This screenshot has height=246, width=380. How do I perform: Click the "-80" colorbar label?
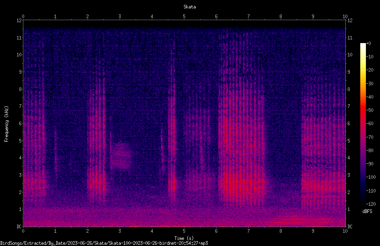pyautogui.click(x=370, y=151)
